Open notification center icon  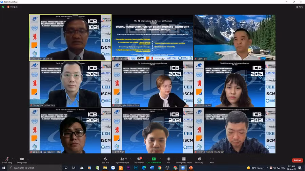click(300, 168)
